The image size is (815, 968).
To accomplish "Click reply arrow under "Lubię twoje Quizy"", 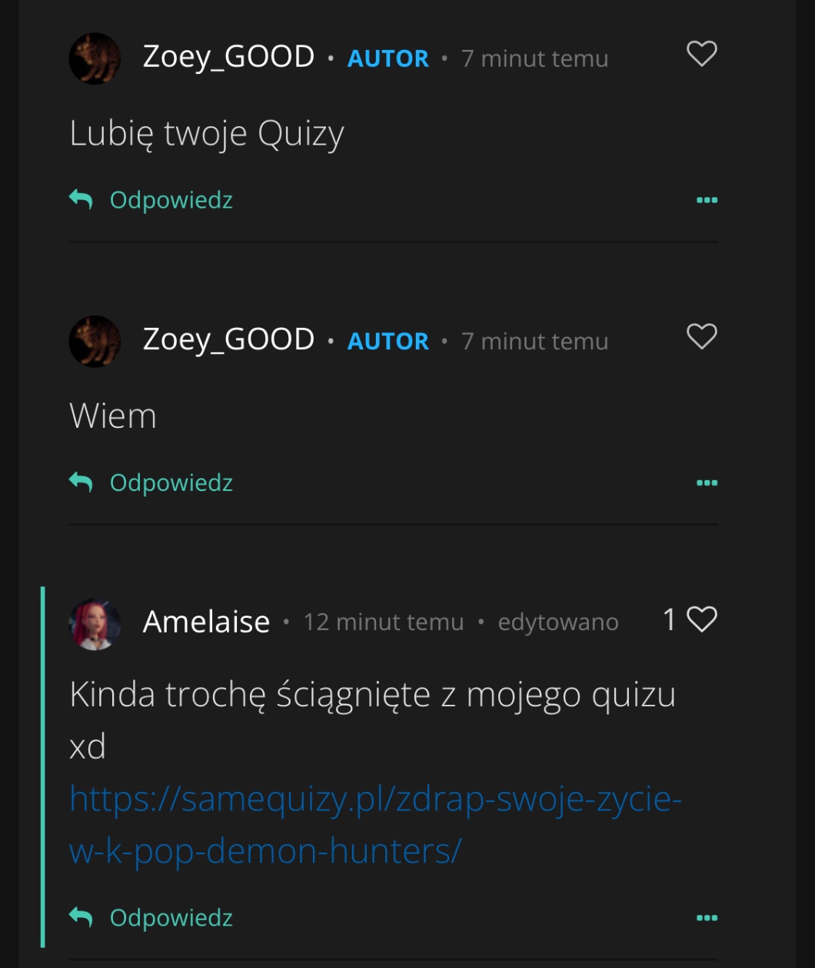I will click(81, 200).
